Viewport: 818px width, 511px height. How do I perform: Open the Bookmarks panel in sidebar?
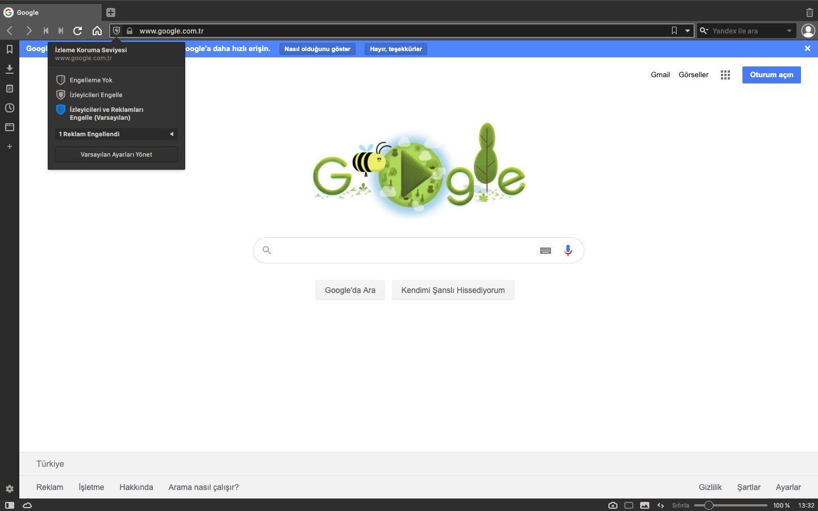pyautogui.click(x=9, y=49)
